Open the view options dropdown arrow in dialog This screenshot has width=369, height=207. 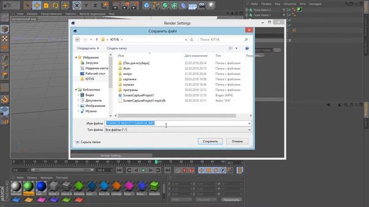point(236,48)
